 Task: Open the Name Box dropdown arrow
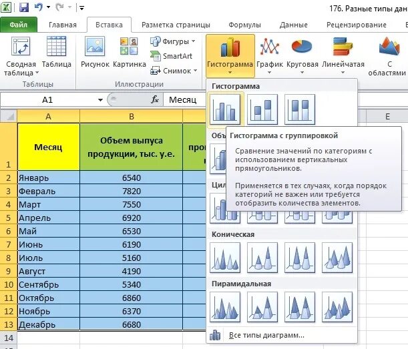coord(100,100)
